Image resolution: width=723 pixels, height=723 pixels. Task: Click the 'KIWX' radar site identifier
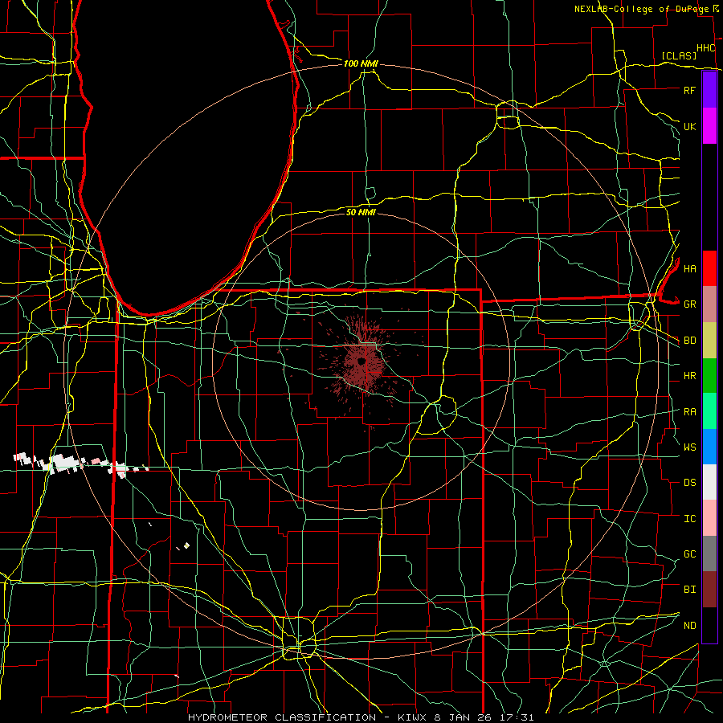(x=411, y=717)
